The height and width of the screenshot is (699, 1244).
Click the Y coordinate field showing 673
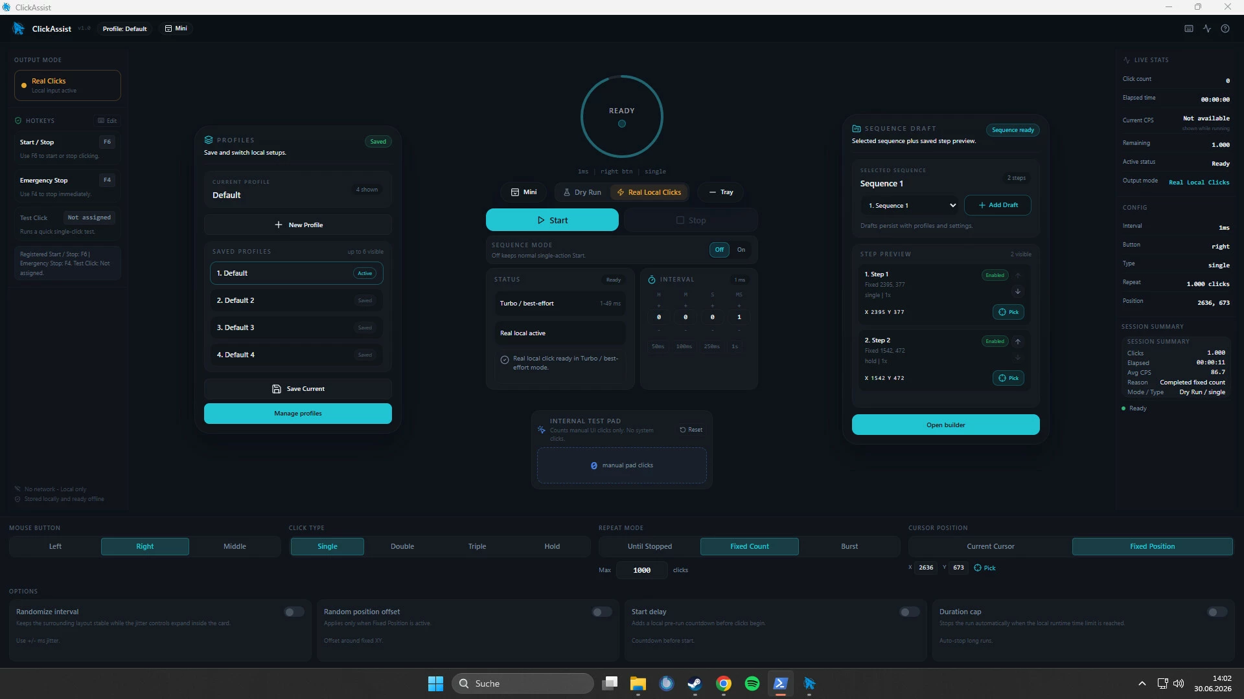959,568
